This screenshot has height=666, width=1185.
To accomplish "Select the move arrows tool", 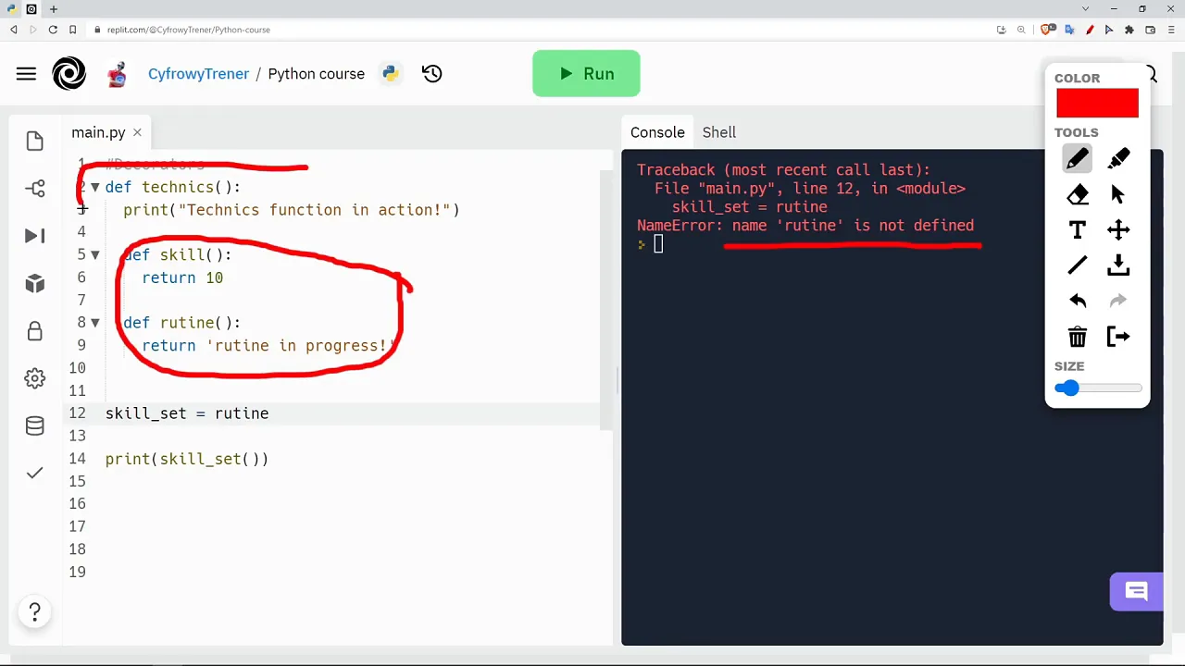I will pos(1118,230).
